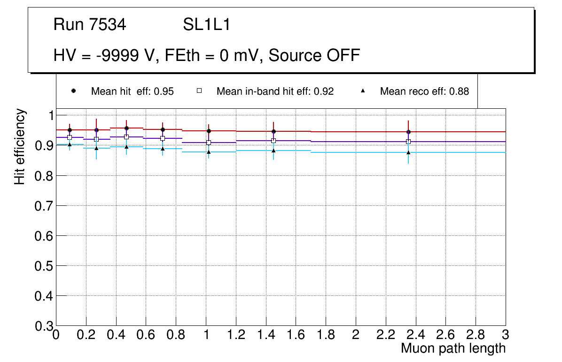Select the triangle data point at path length 2.35

click(x=408, y=152)
